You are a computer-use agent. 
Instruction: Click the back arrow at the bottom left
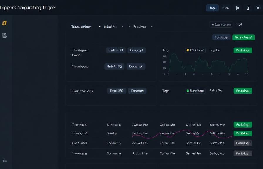[5, 161]
